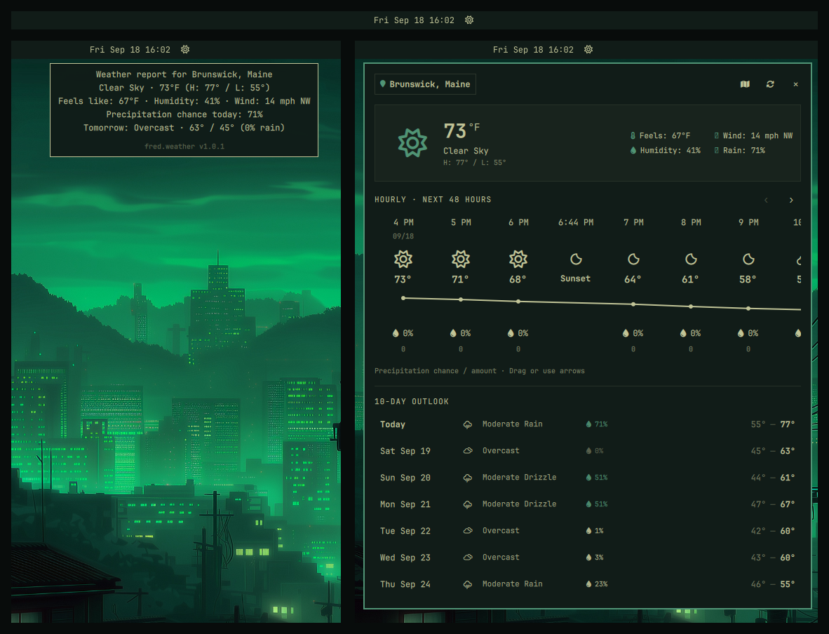Click the clock in the right panel bar
Viewport: 829px width, 634px height.
click(x=533, y=50)
